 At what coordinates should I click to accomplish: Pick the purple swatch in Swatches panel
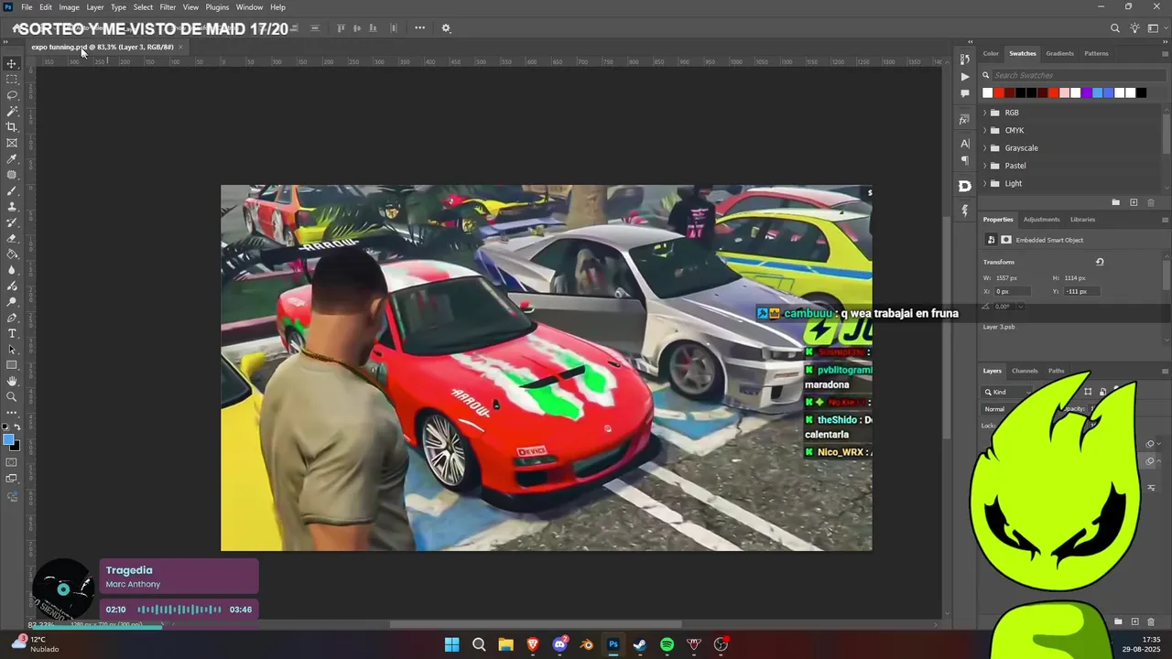(x=1086, y=92)
